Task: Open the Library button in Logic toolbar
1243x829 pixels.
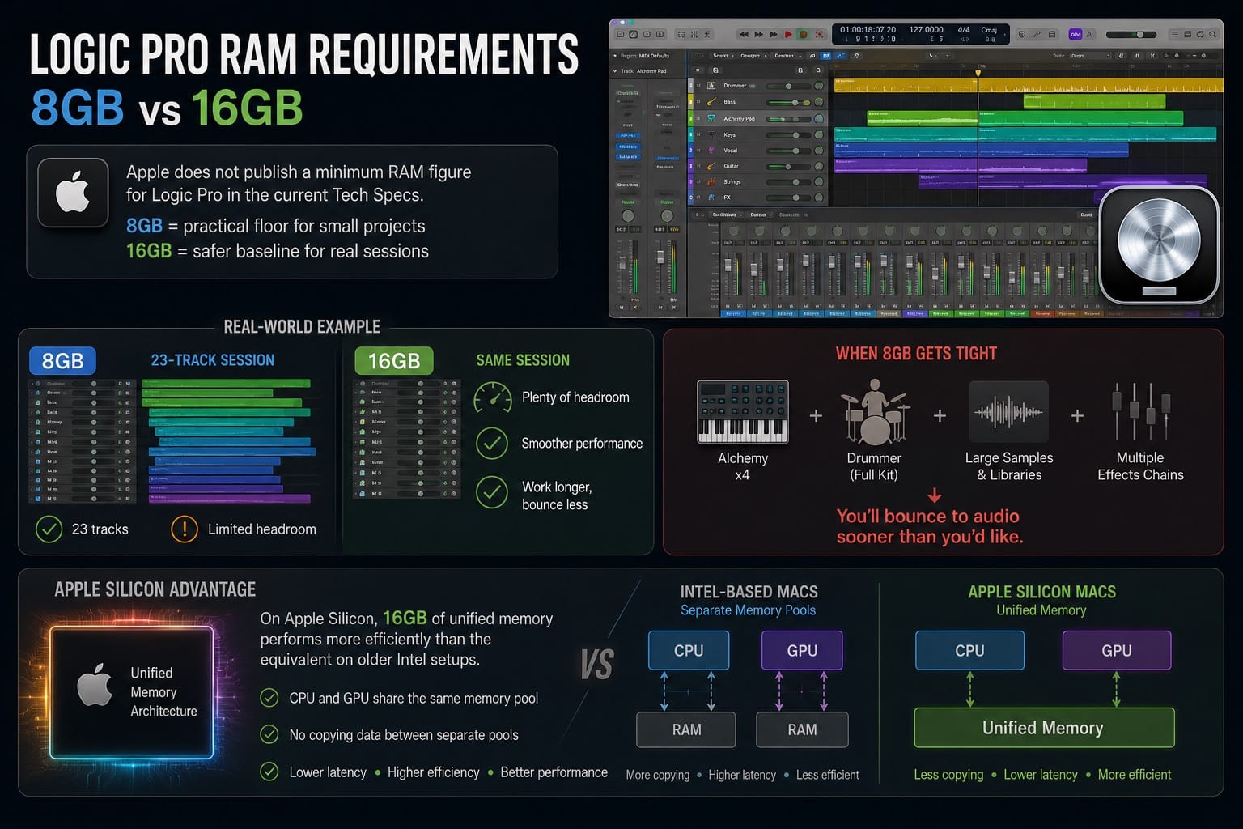Action: [x=621, y=34]
